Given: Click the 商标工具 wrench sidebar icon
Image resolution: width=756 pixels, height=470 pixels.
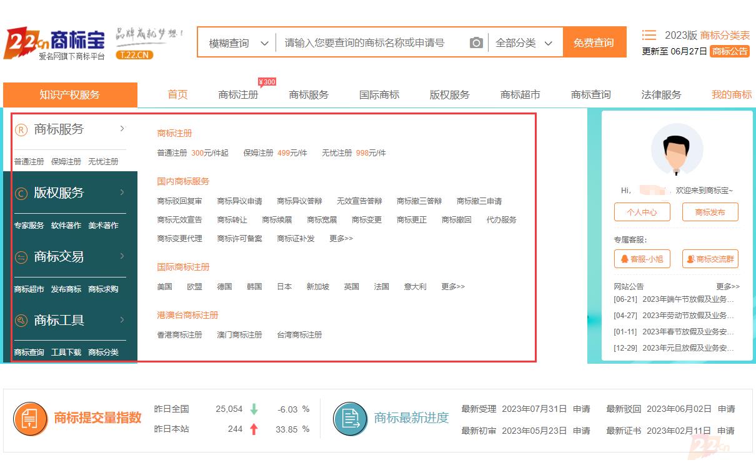Looking at the screenshot, I should [x=21, y=321].
